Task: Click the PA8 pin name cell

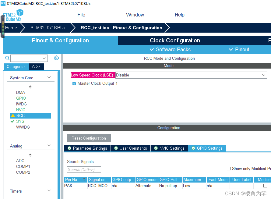Action: coord(76,186)
